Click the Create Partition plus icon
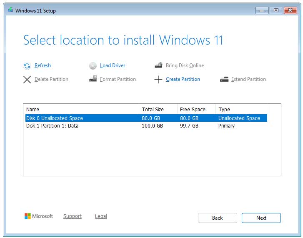The height and width of the screenshot is (238, 303). [158, 79]
